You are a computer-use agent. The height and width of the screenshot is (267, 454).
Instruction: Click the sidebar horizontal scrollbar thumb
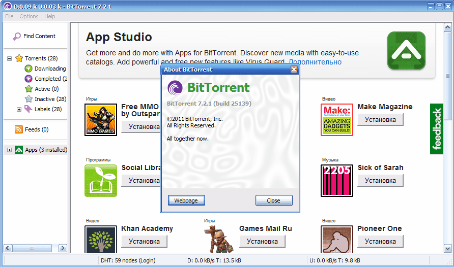(x=32, y=248)
